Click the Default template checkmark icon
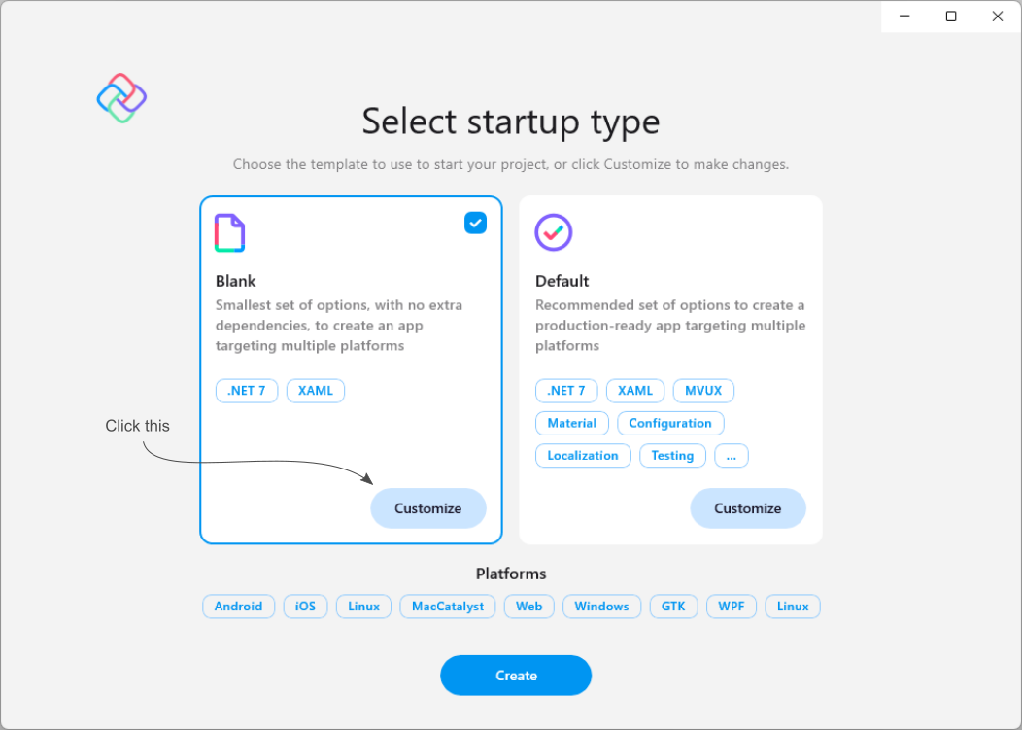 [x=554, y=233]
